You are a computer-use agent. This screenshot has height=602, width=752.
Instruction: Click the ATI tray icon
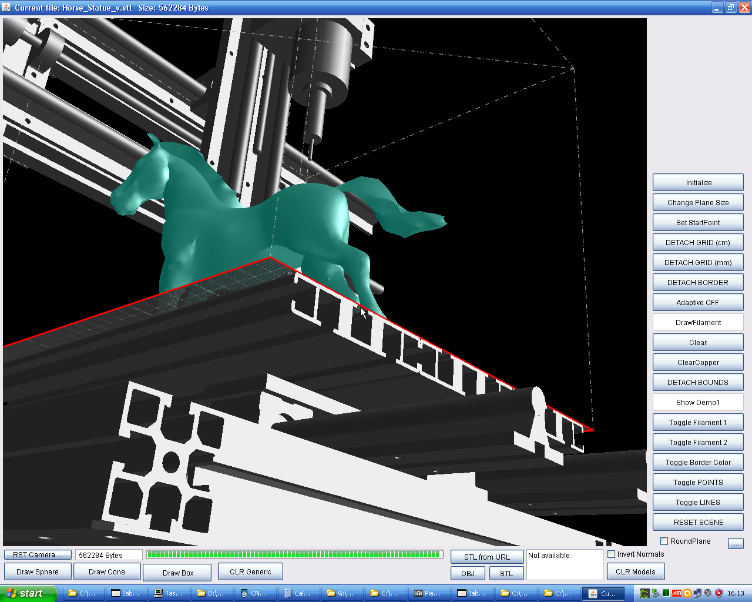(677, 593)
